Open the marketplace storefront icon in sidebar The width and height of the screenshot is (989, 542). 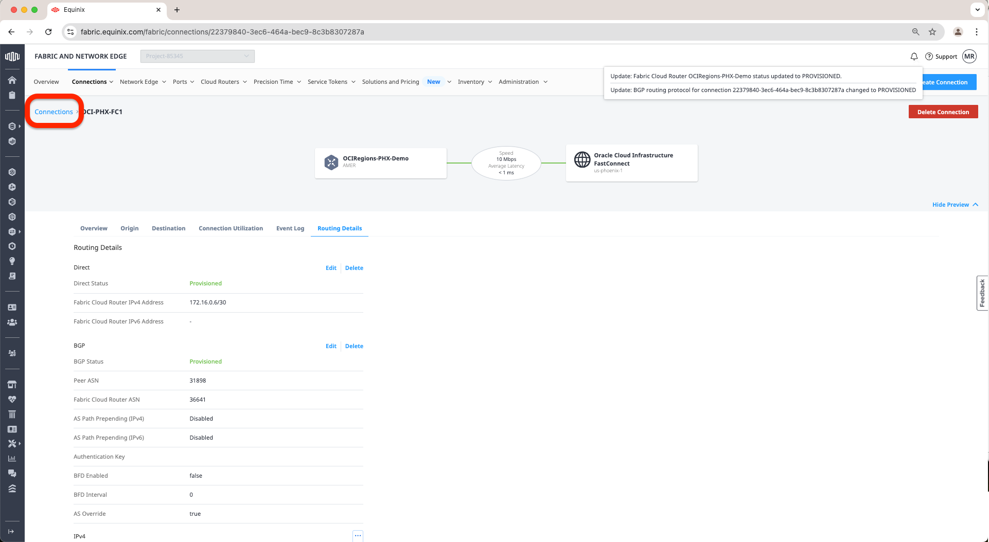tap(12, 385)
